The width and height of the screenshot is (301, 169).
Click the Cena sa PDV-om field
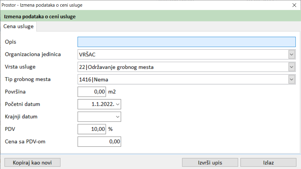click(99, 141)
